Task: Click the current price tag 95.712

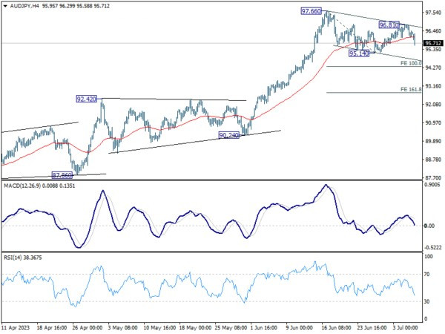Action: [433, 43]
